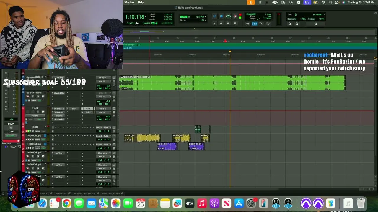Click the menu bar date and time
This screenshot has width=378, height=212.
(361, 2)
